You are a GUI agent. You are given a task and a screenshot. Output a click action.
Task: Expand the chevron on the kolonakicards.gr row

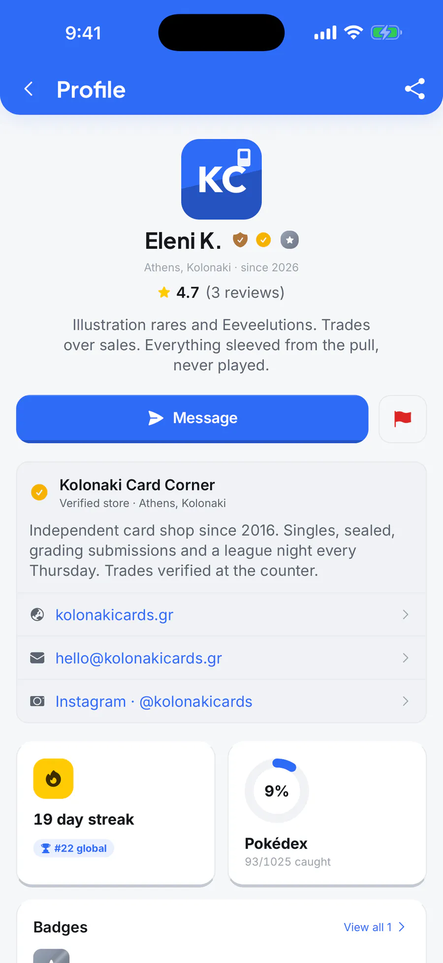coord(406,615)
